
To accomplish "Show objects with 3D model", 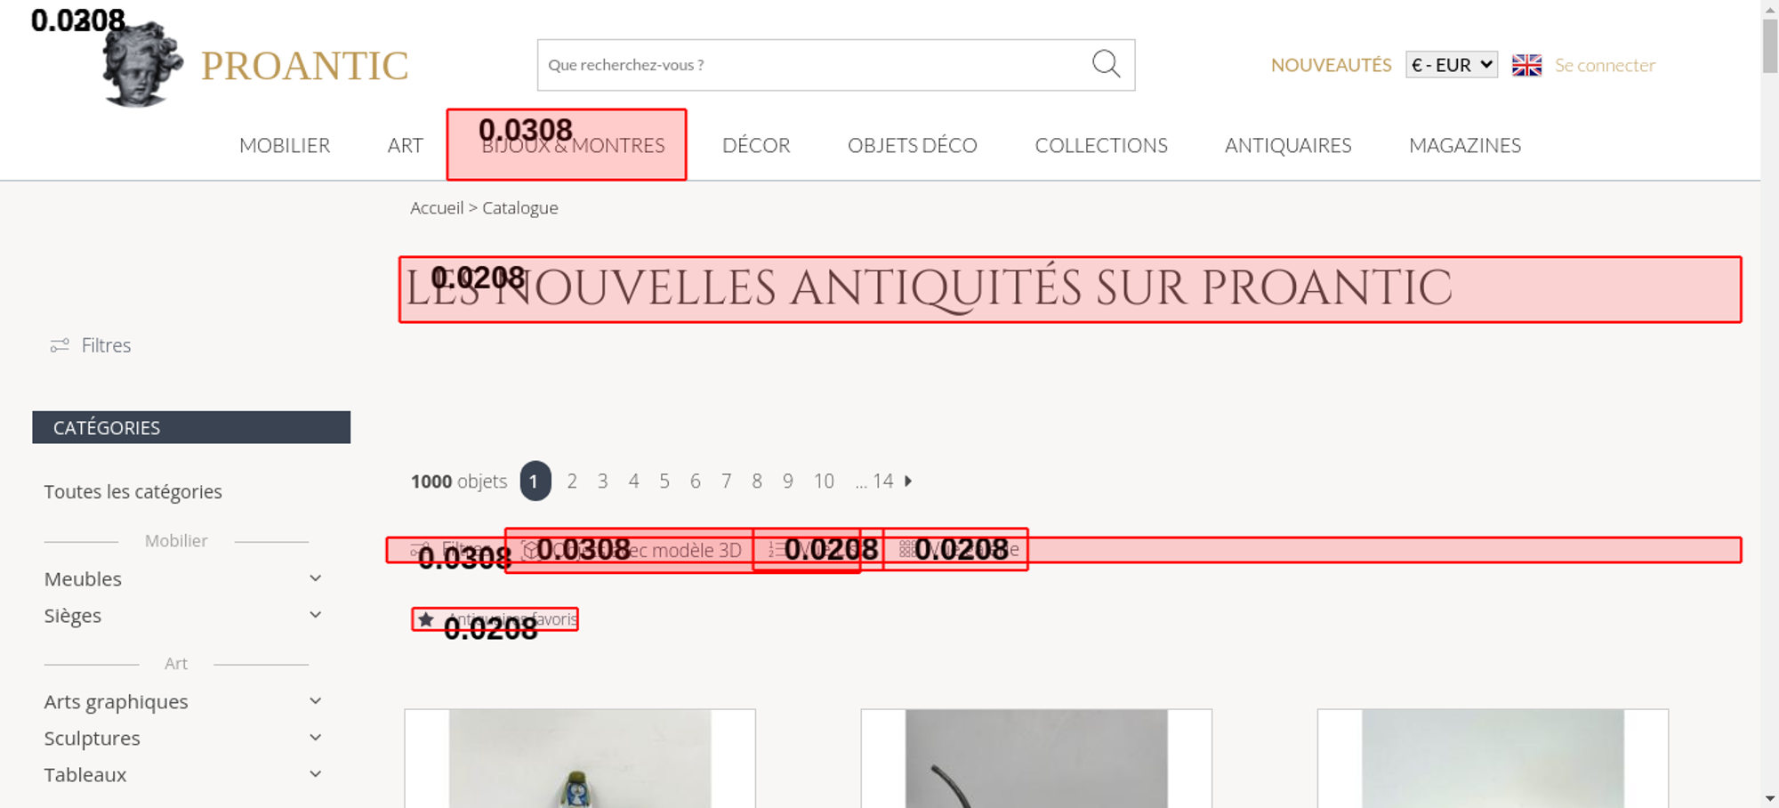I will click(630, 550).
